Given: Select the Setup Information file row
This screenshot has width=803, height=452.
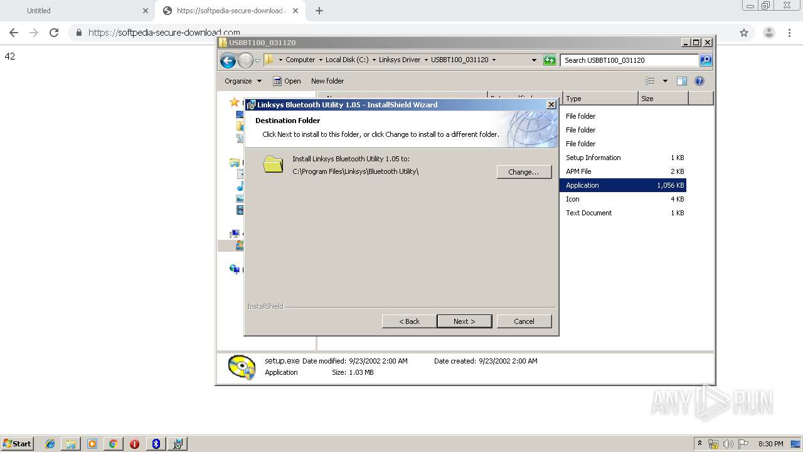Looking at the screenshot, I should click(x=624, y=158).
